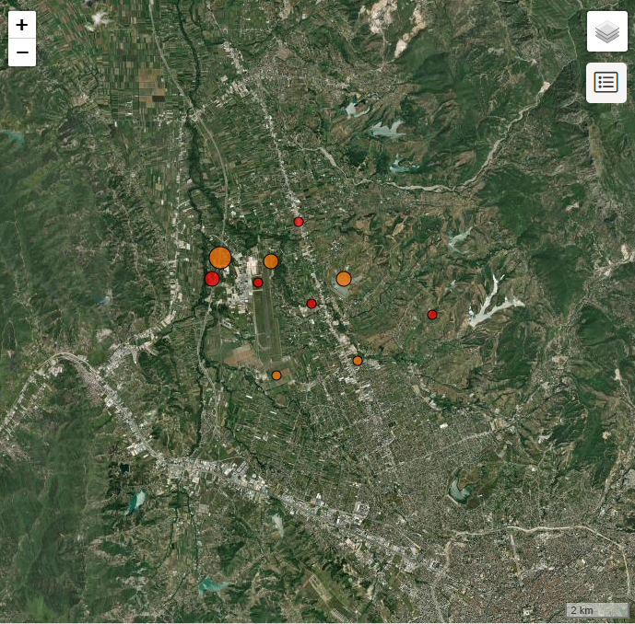This screenshot has width=635, height=624.
Task: Select the red marker just east of the runway
Action: [x=312, y=304]
